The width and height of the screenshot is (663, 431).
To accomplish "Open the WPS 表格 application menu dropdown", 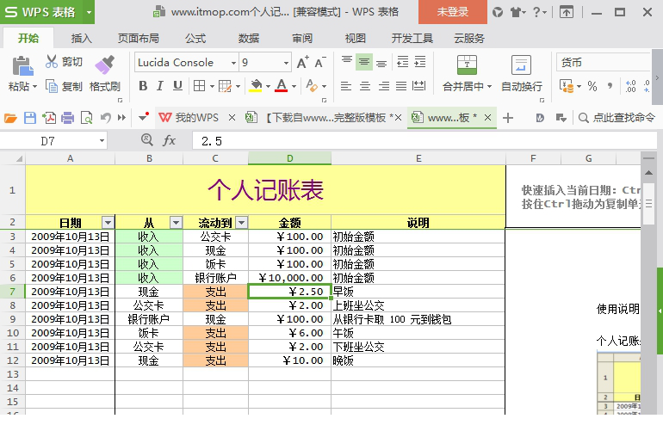I will (89, 12).
